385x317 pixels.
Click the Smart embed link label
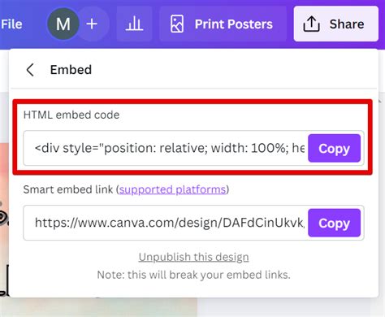pos(68,189)
